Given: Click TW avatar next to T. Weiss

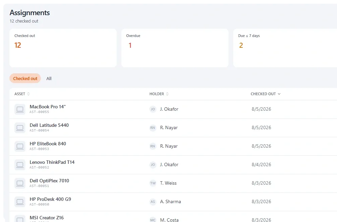Looking at the screenshot, I should pyautogui.click(x=153, y=183).
